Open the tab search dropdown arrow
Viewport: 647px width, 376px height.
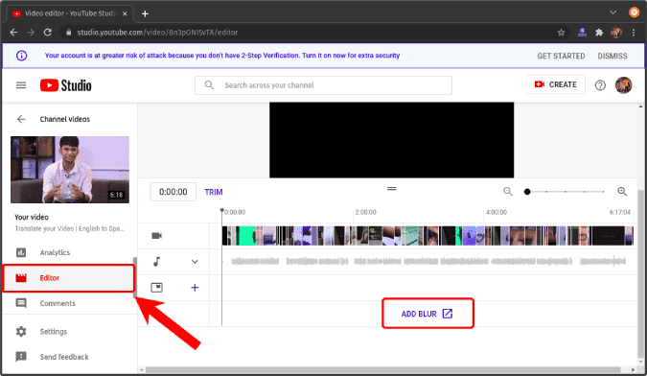tap(613, 12)
